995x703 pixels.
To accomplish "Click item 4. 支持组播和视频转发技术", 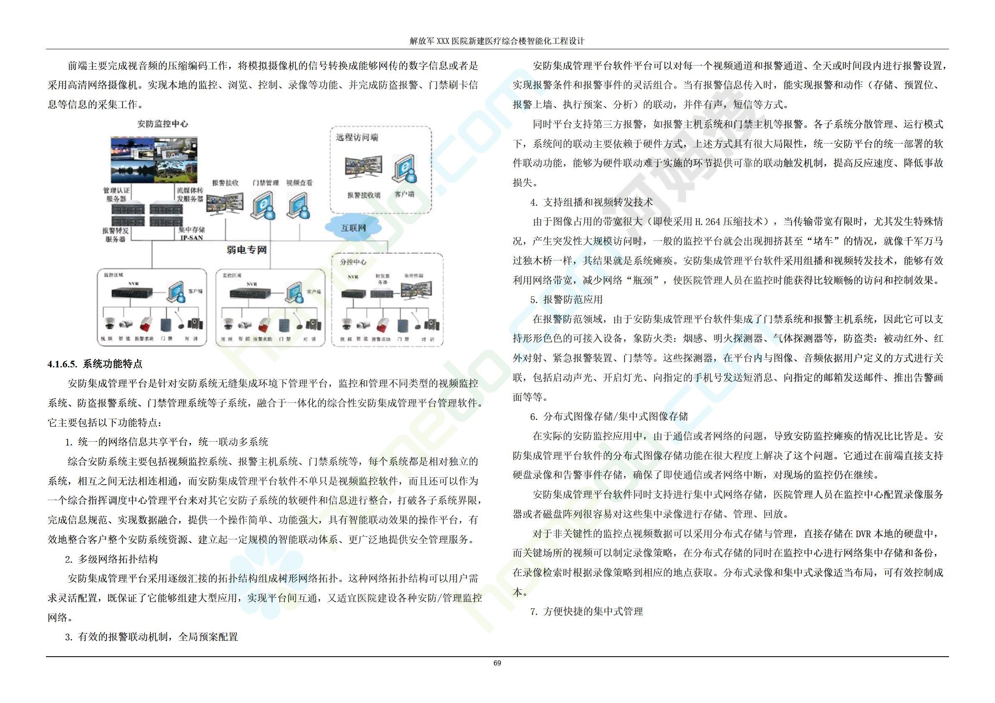I will 591,202.
